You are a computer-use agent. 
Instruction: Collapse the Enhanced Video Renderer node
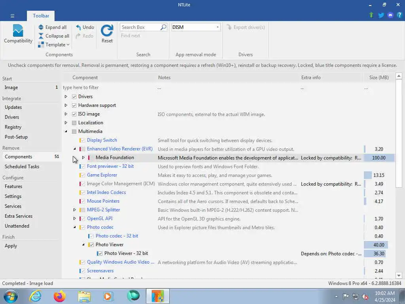coord(75,149)
